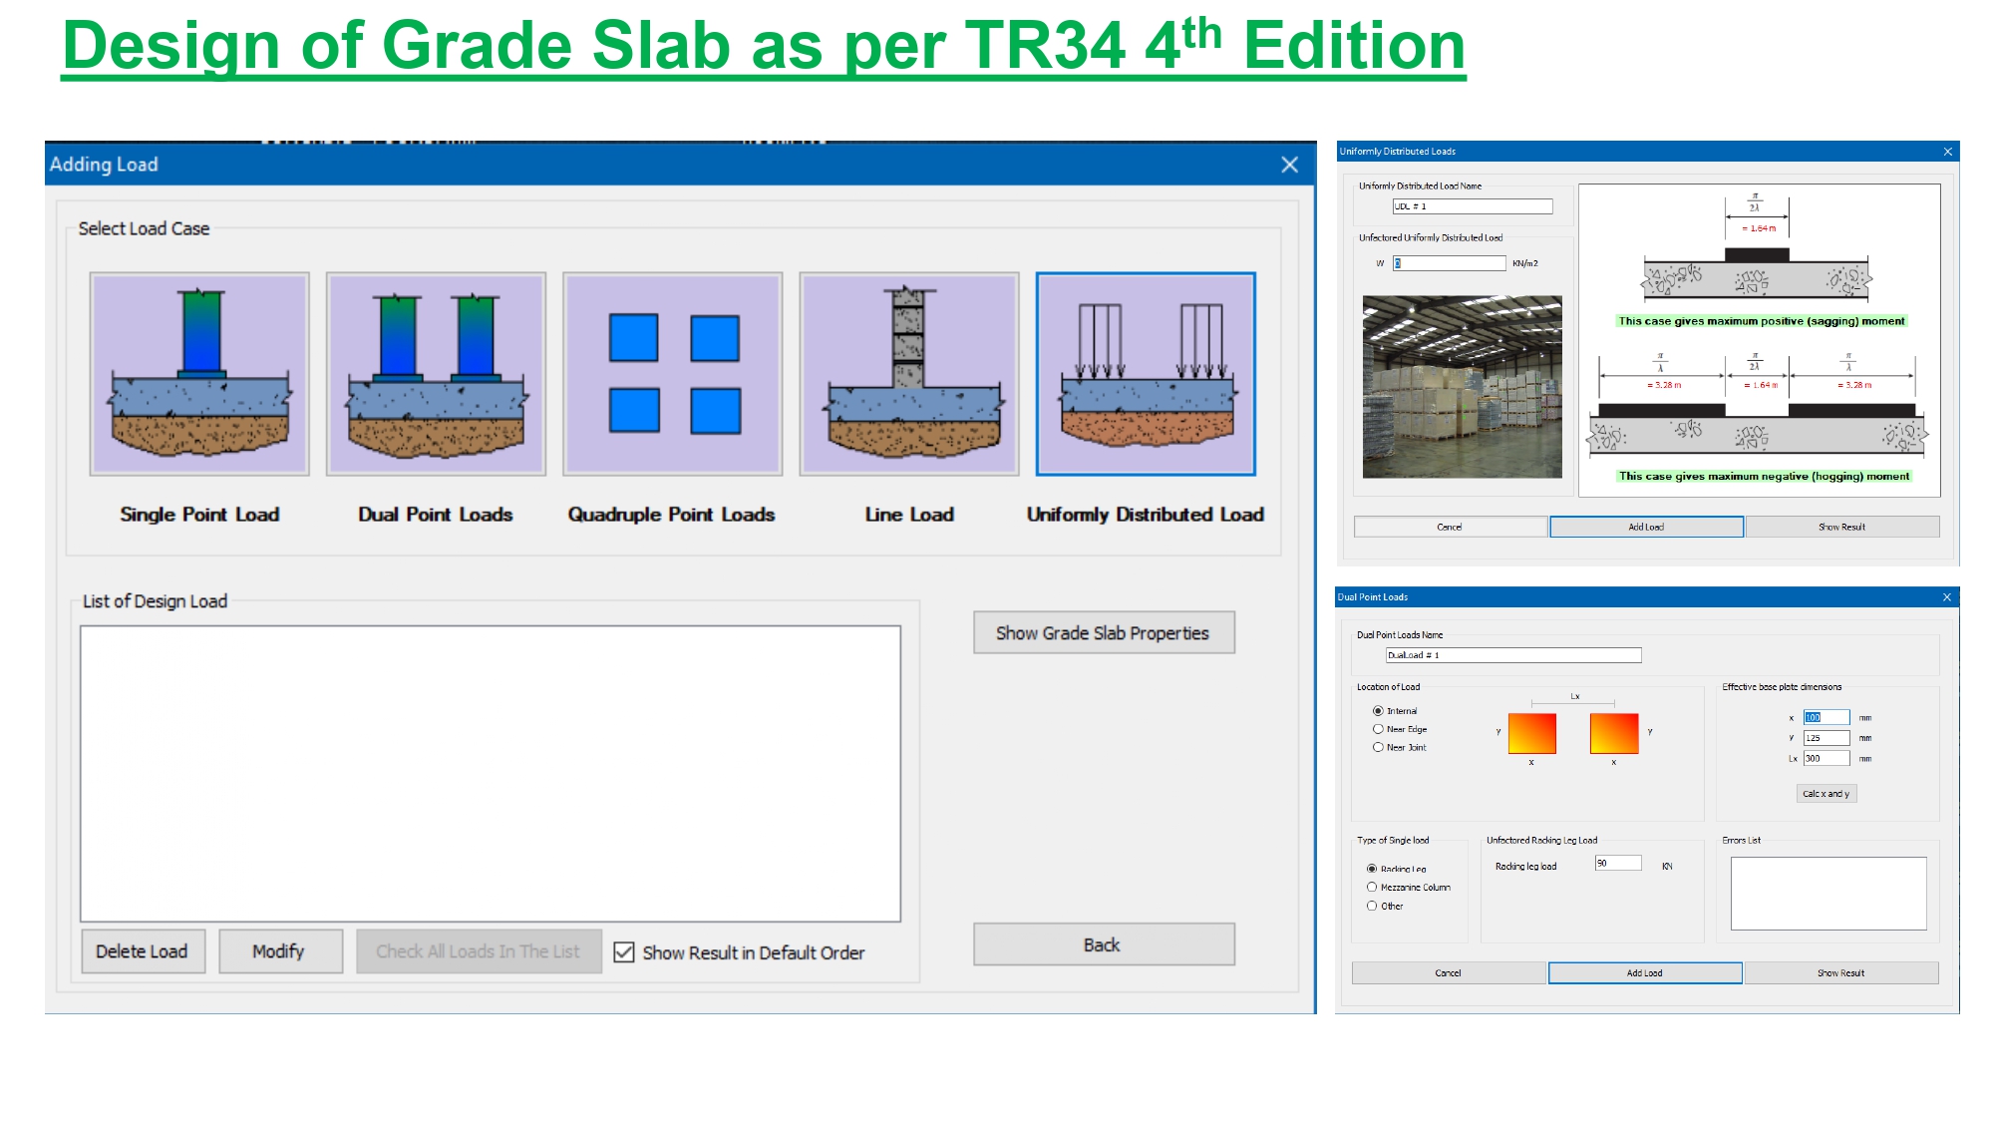The image size is (1994, 1122).
Task: Pick the Quadruple Point Loads icon
Action: tap(673, 374)
